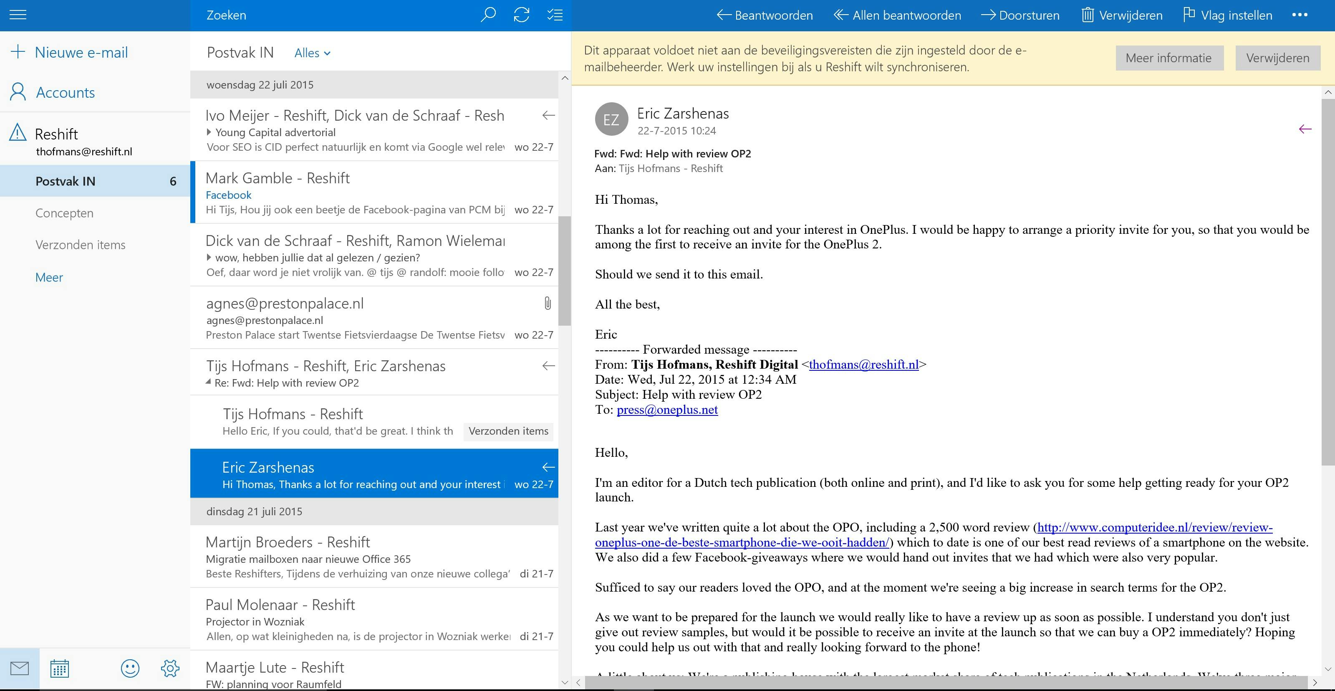Click the purple reply arrow in message header
Viewport: 1335px width, 691px height.
coord(1305,129)
